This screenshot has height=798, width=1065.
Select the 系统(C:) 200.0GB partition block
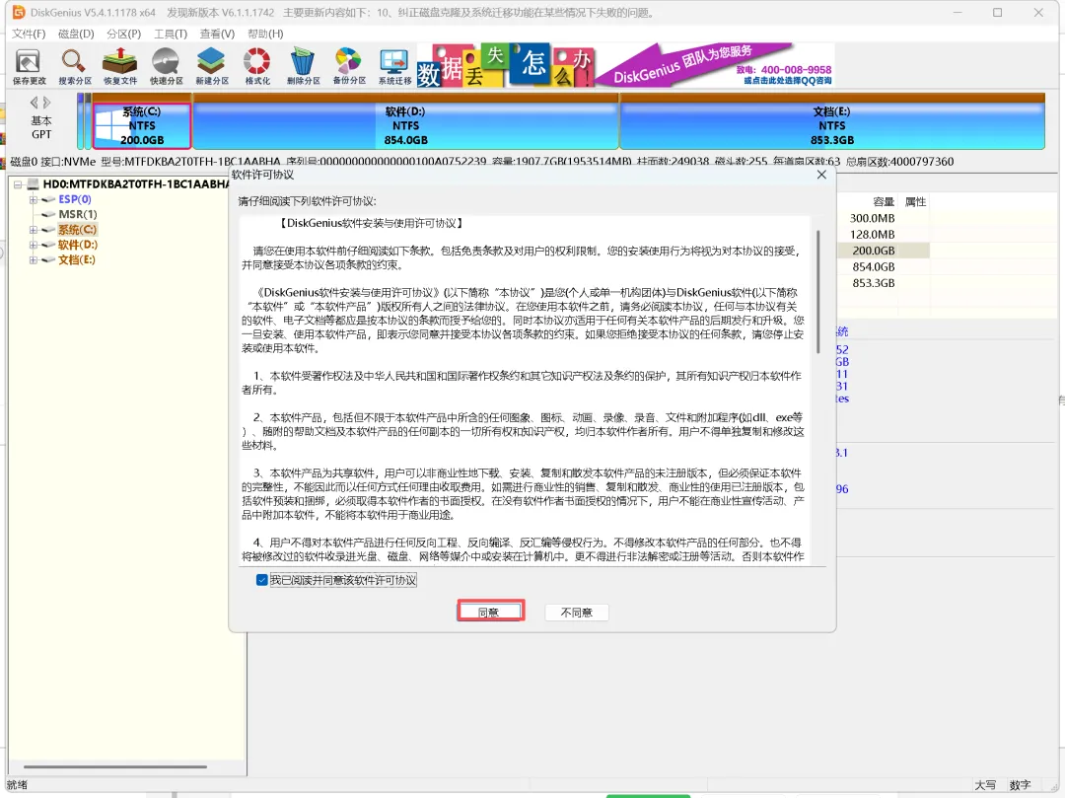point(142,125)
